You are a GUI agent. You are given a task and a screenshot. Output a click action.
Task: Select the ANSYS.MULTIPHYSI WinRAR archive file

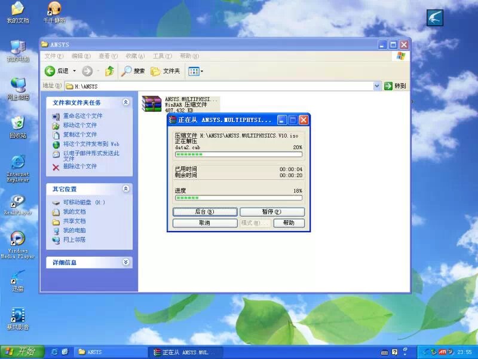(180, 104)
